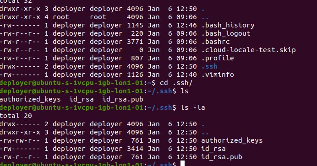317x166 pixels.
Task: Click the blue .ssh directory name
Action: coord(209,67)
